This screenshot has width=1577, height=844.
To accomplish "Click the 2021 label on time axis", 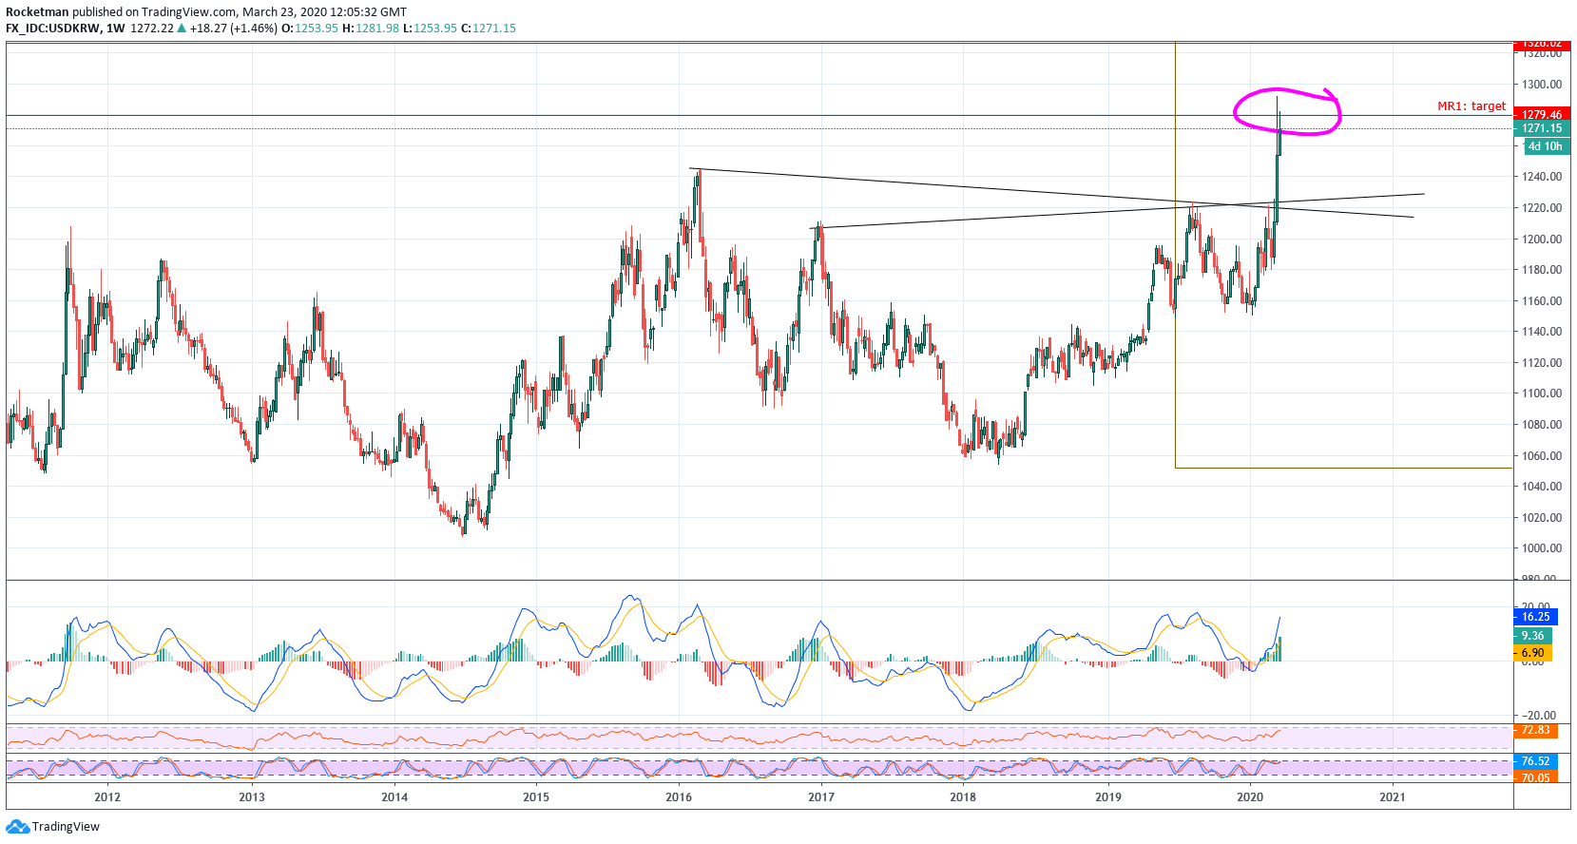I will coord(1393,797).
